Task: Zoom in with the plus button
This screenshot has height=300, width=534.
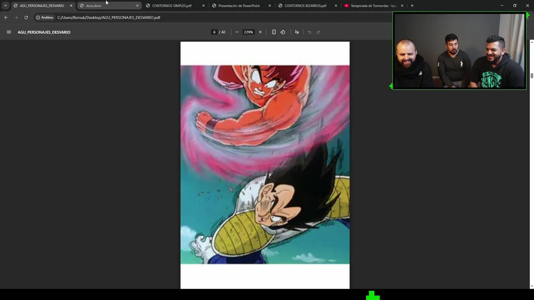Action: point(260,32)
